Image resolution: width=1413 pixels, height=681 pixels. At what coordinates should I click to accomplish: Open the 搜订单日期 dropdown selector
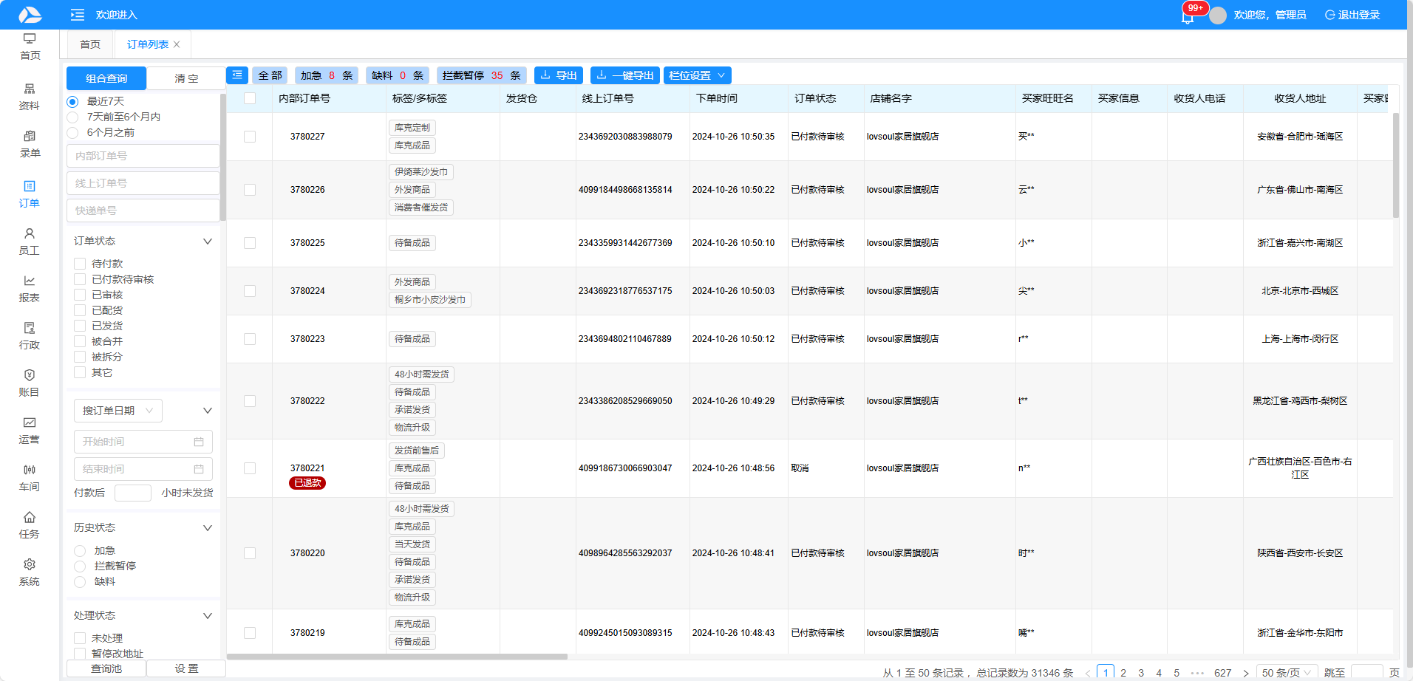coord(118,411)
